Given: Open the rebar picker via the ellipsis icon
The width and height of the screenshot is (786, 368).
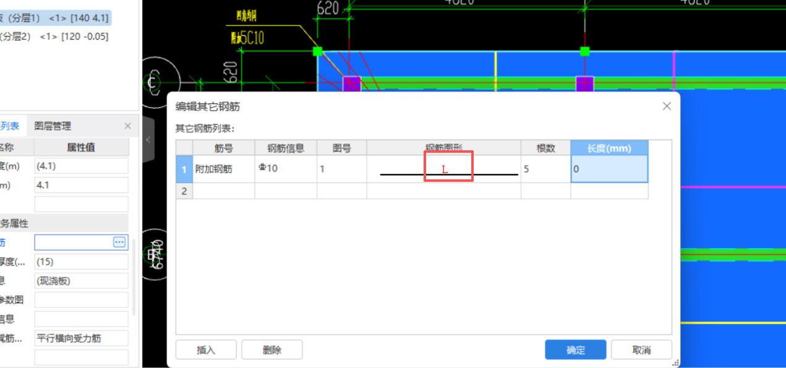Looking at the screenshot, I should 119,242.
